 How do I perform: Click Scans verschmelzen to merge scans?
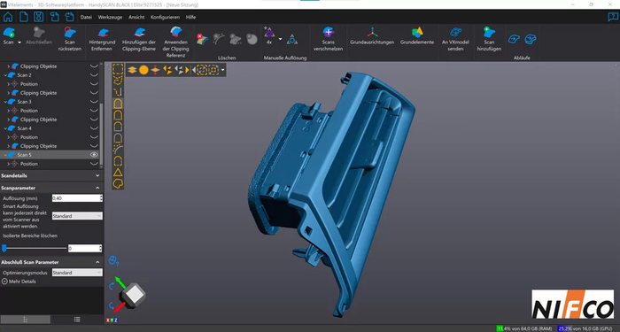328,39
